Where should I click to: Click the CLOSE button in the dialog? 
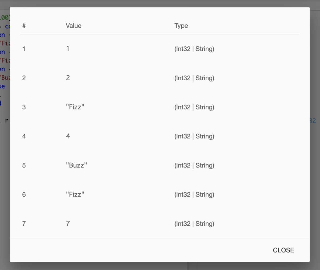tap(283, 250)
